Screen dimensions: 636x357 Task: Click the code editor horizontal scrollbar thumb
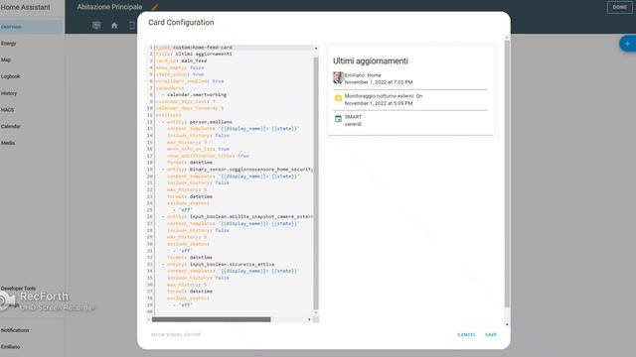coord(211,319)
